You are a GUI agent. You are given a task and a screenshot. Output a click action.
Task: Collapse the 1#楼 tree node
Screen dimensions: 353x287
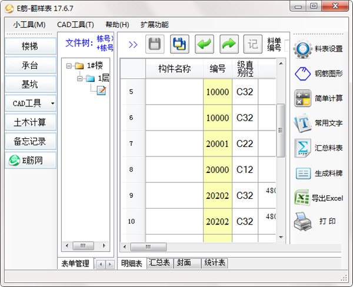[69, 66]
